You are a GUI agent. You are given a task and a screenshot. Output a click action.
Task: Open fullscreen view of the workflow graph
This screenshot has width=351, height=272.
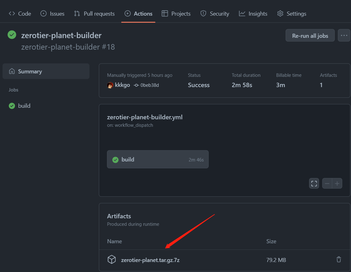coord(314,183)
